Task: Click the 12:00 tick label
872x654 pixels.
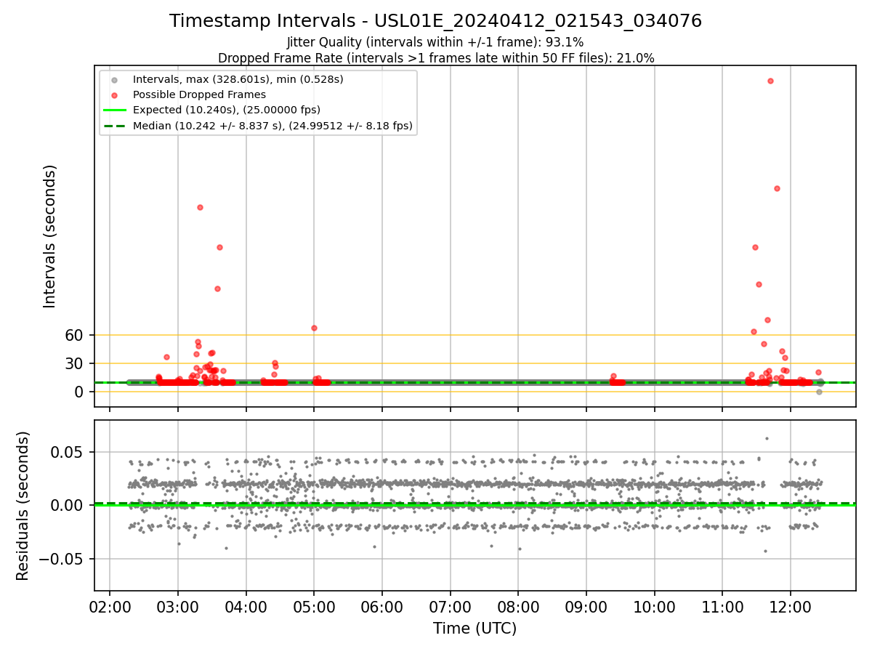Action: (791, 607)
